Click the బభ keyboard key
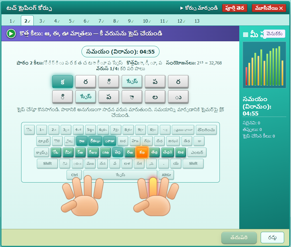291x247 pixels. click(123, 141)
